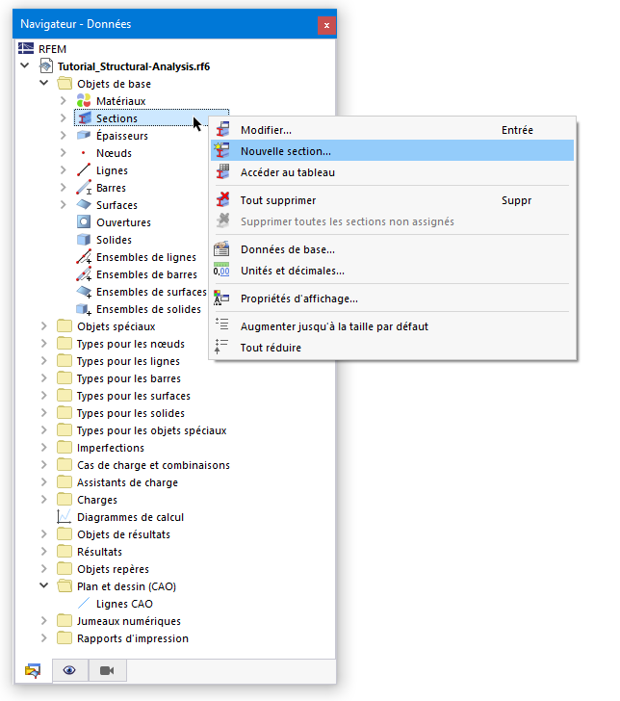The height and width of the screenshot is (701, 620).
Task: Choose Nouvelle section... from the context menu
Action: [392, 150]
